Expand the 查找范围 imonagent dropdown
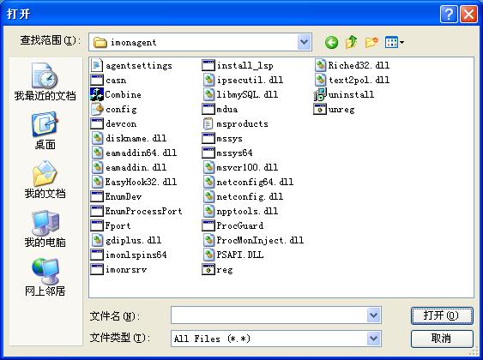The image size is (483, 360). 304,42
